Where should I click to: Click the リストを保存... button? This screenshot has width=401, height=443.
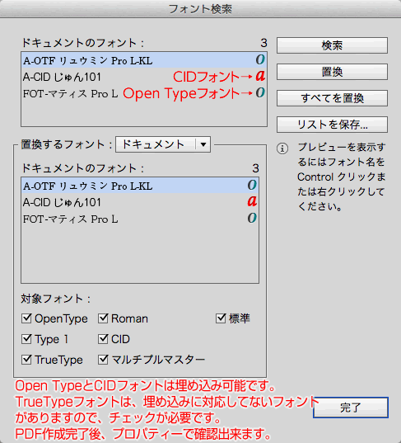pos(332,125)
